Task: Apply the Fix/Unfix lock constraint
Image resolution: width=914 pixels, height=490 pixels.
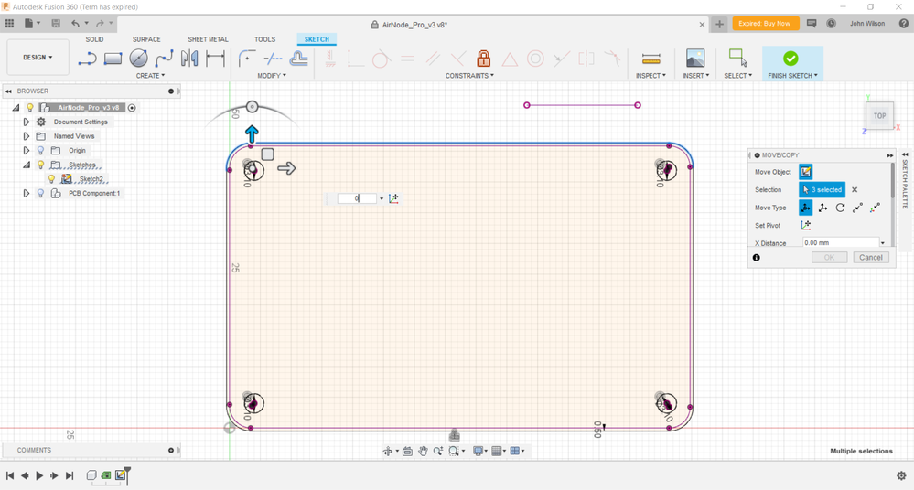Action: pos(483,59)
